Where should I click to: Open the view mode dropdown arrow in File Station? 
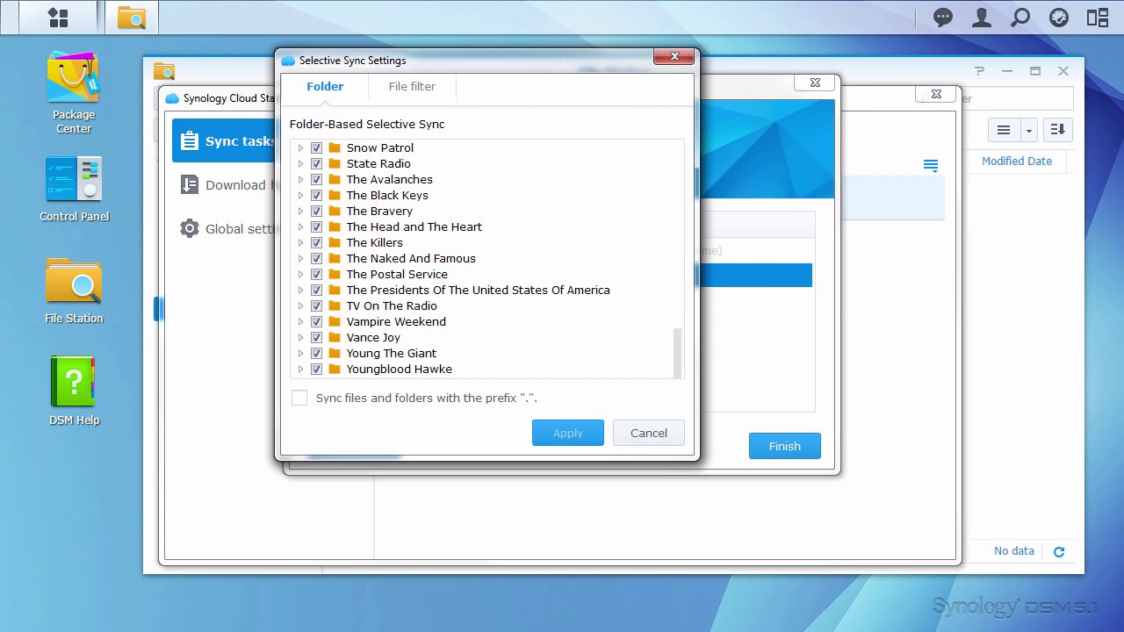click(1028, 130)
